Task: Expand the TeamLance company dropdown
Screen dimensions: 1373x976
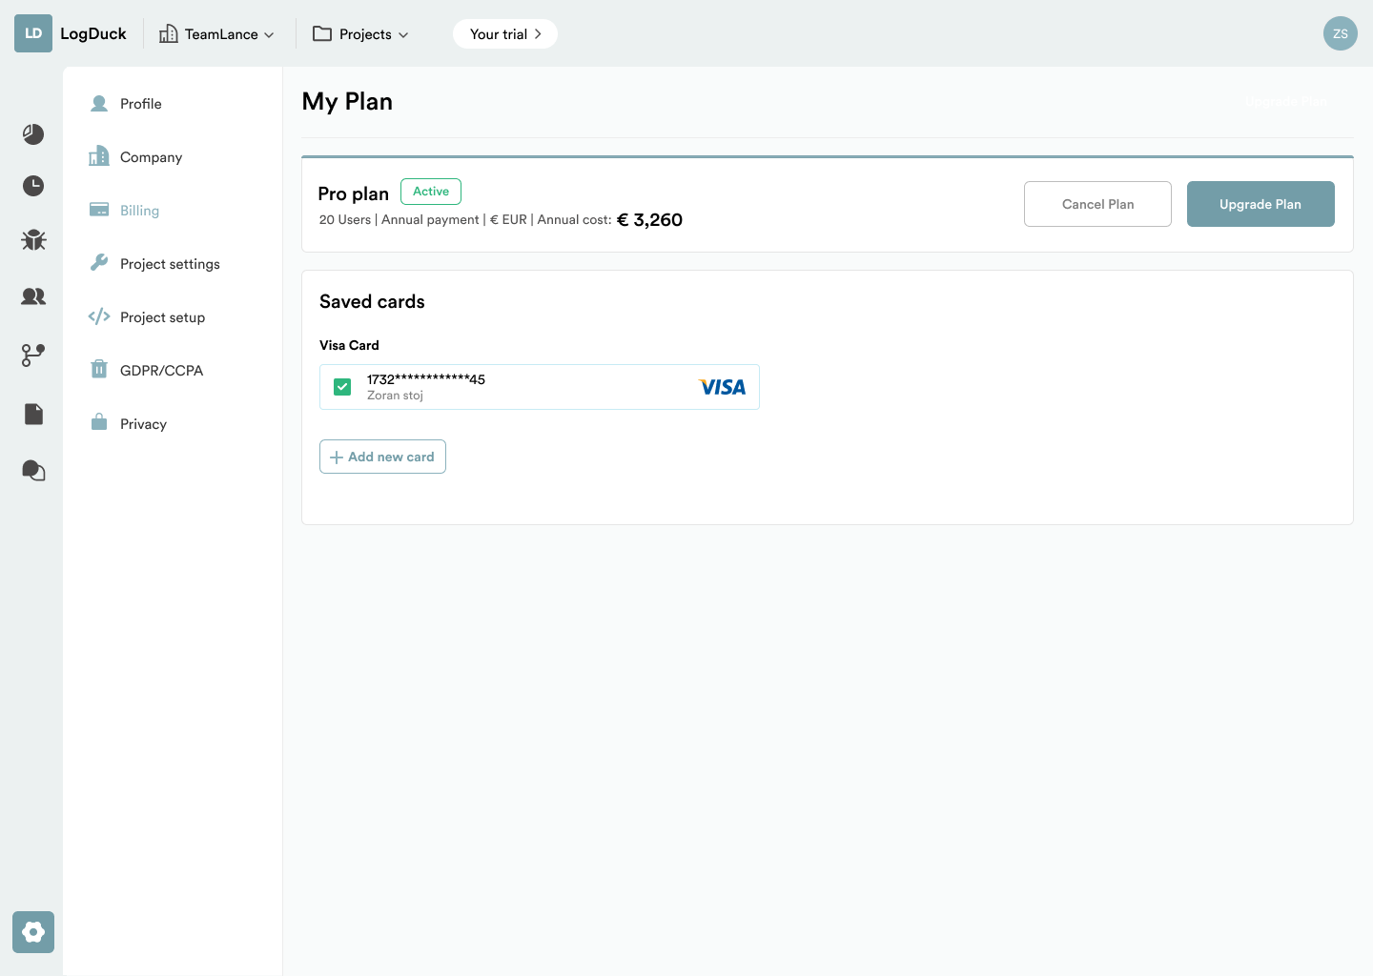Action: click(x=217, y=34)
